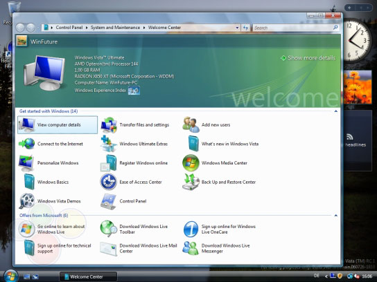Image resolution: width=377 pixels, height=282 pixels.
Task: Click the Transfer files and settings icon
Action: click(109, 125)
